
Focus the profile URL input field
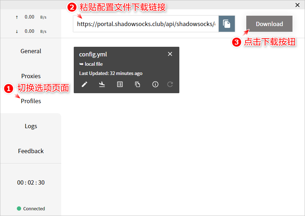[x=146, y=24]
